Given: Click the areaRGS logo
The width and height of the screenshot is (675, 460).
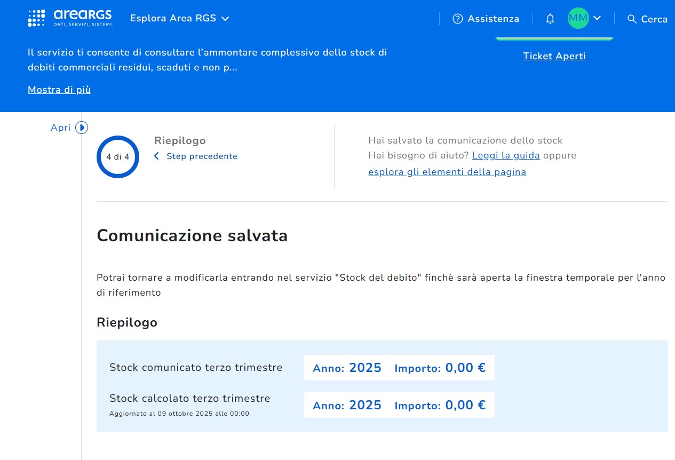Looking at the screenshot, I should [70, 18].
